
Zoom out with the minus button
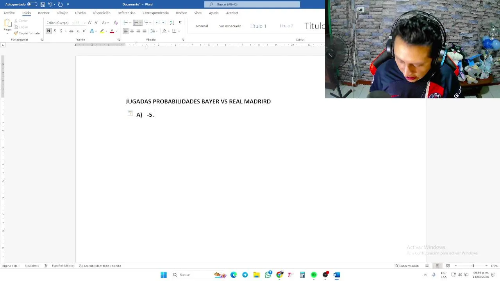coord(455,266)
